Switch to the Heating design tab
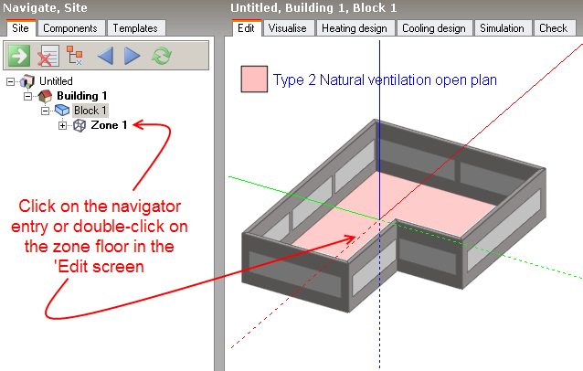583x371 pixels. coord(357,28)
